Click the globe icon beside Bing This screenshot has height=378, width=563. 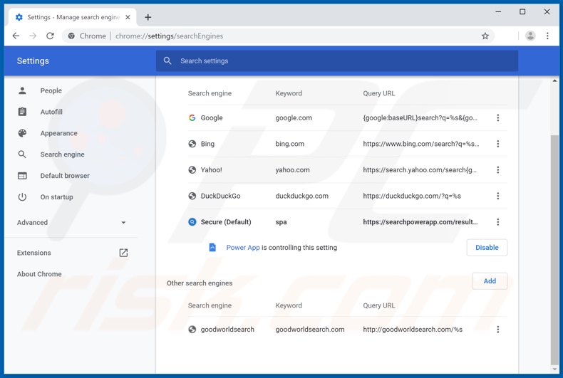(x=192, y=144)
